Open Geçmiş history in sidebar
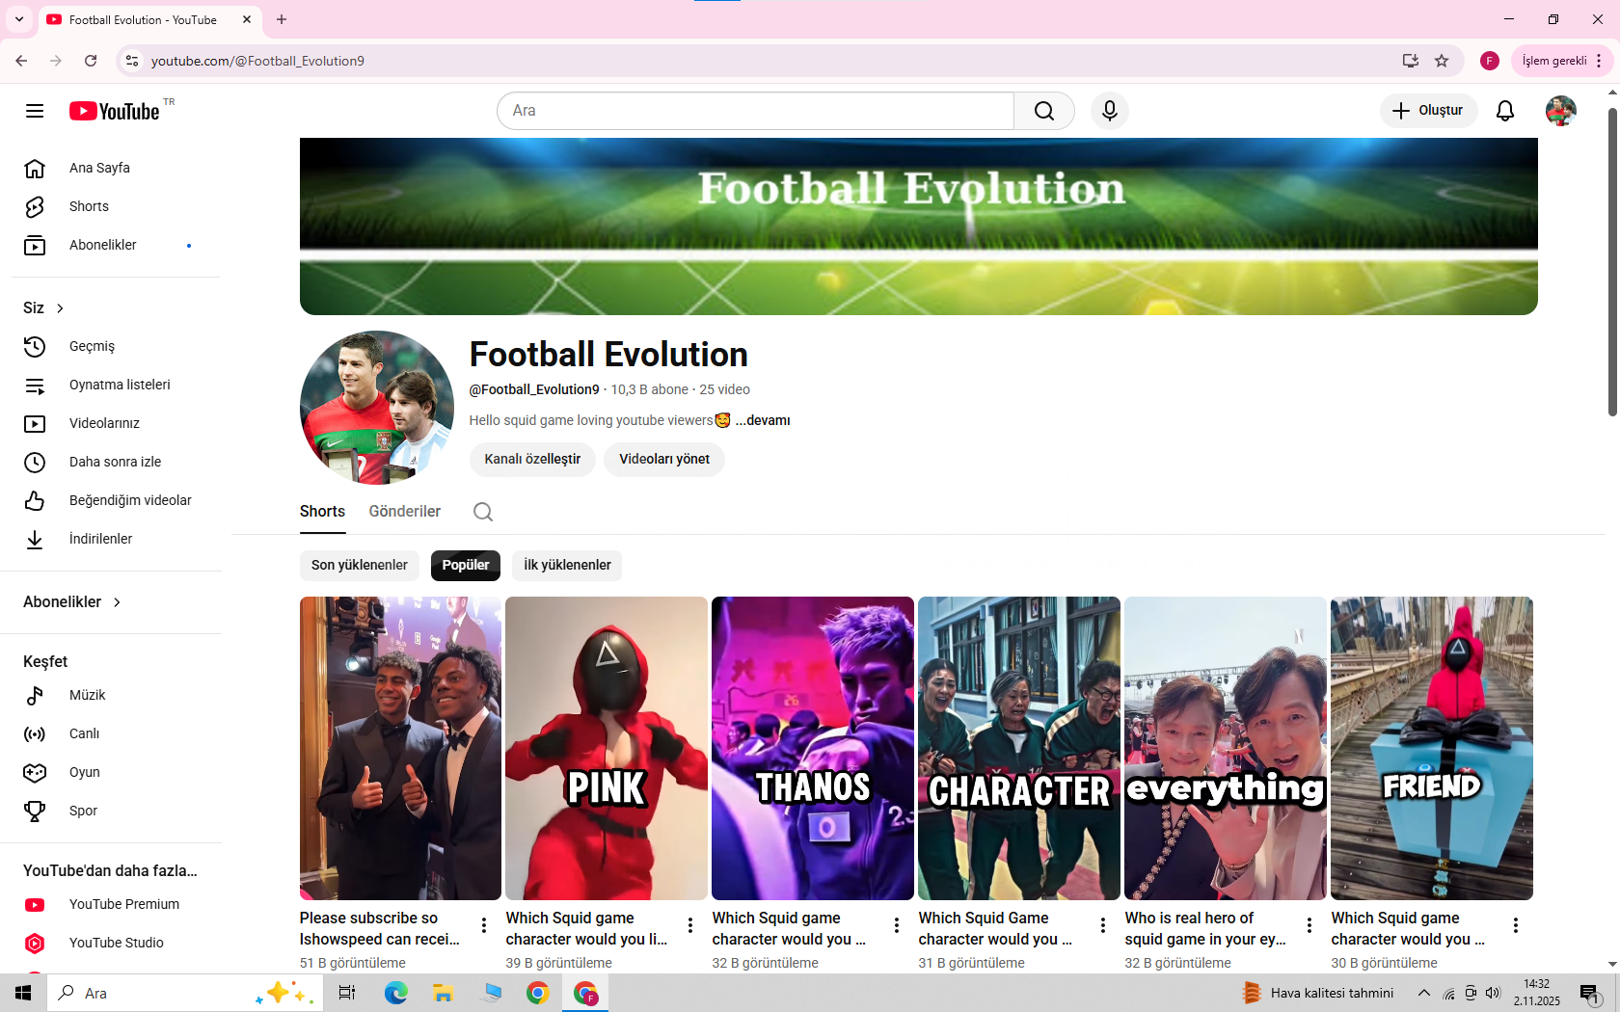This screenshot has width=1620, height=1012. point(92,346)
